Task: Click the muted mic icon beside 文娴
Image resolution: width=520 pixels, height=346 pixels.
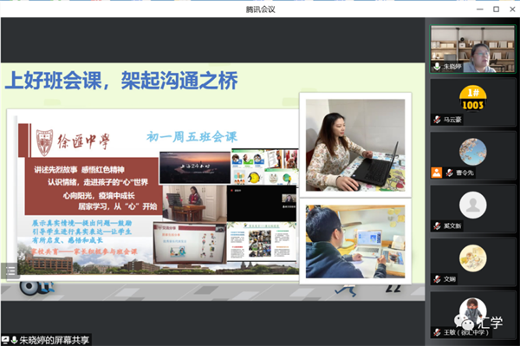Action: (437, 279)
